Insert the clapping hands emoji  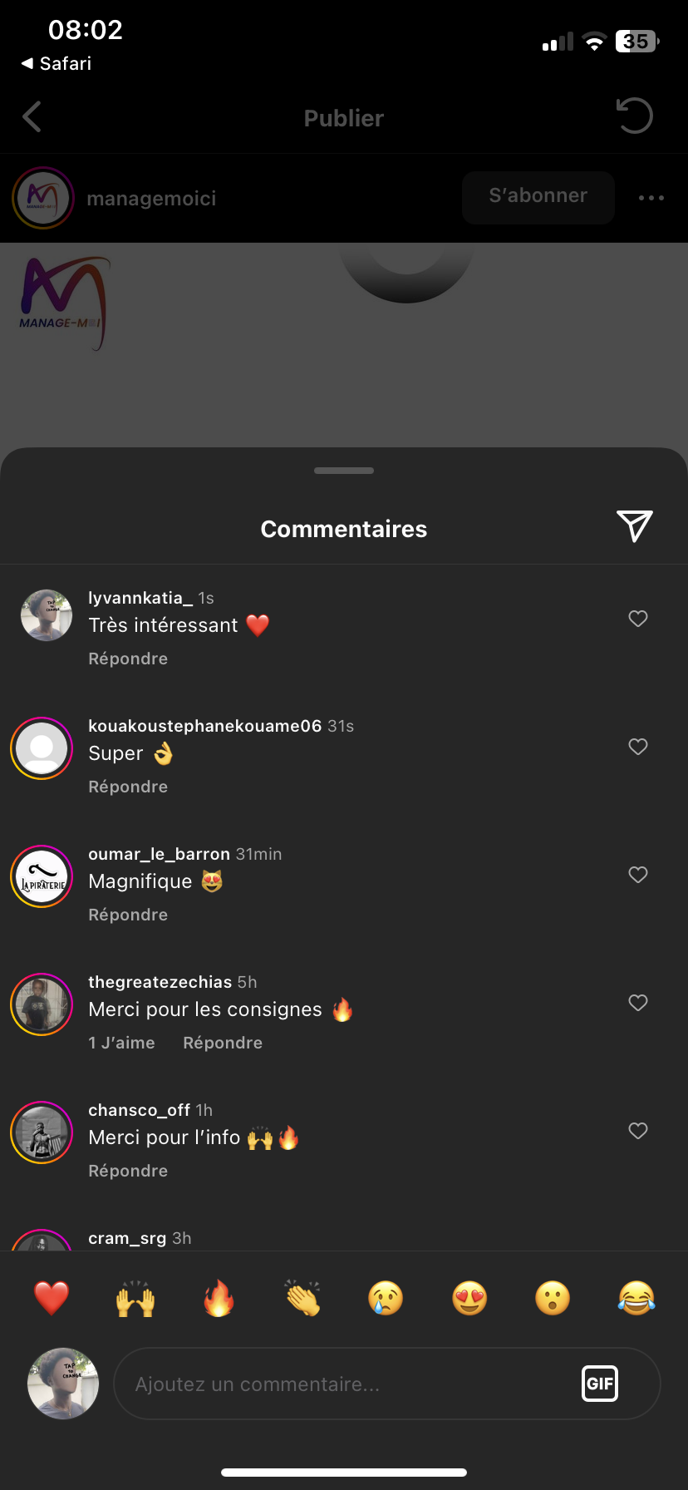click(302, 1298)
